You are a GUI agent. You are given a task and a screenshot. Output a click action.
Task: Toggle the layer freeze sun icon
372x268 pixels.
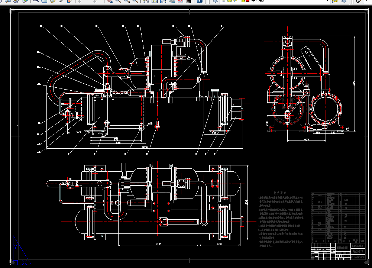(229, 1)
